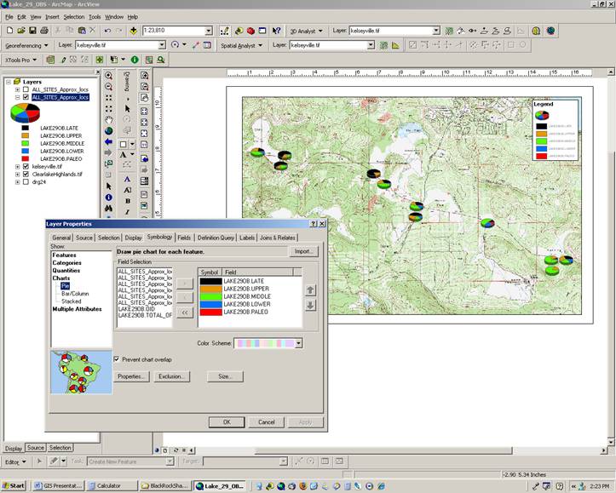Move selected field down arrow
616x493 pixels.
tap(310, 306)
